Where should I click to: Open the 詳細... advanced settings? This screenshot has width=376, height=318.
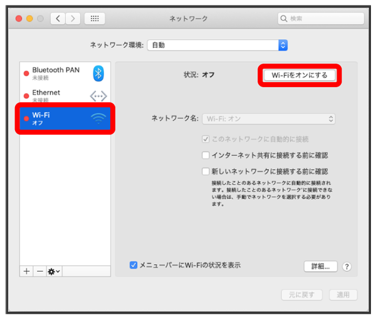click(321, 267)
